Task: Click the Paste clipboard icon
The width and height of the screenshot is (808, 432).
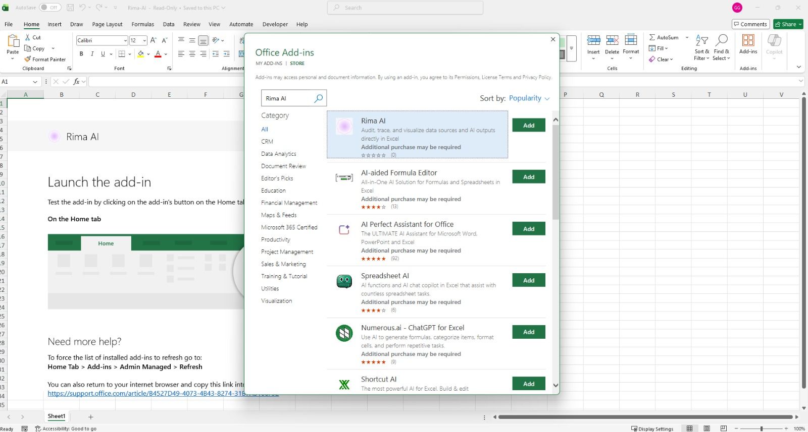Action: (x=13, y=41)
